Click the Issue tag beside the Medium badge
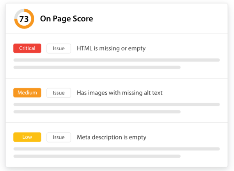 coord(58,93)
